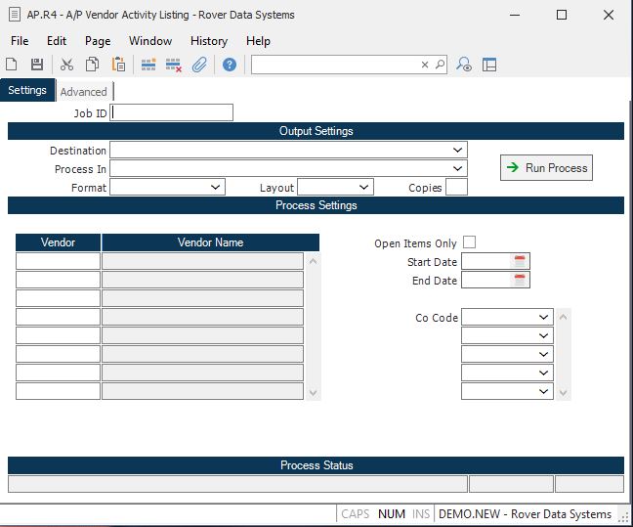This screenshot has width=633, height=527.
Task: Click the Job ID input field
Action: click(x=173, y=112)
